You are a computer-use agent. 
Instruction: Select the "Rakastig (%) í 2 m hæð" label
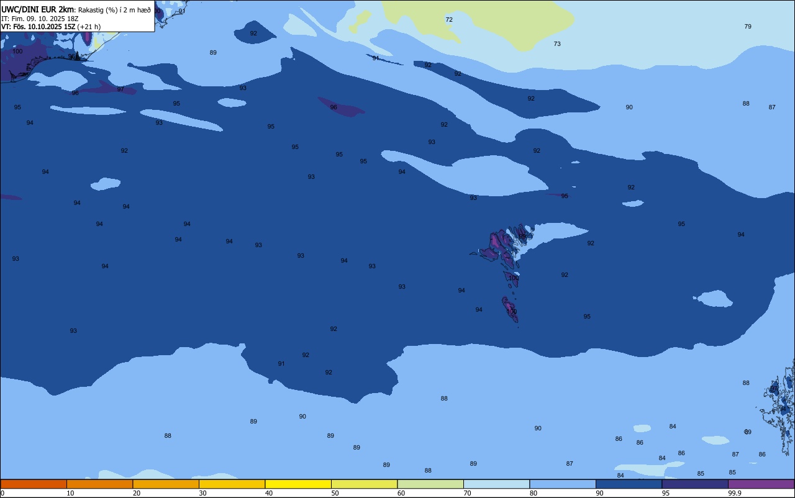click(114, 10)
